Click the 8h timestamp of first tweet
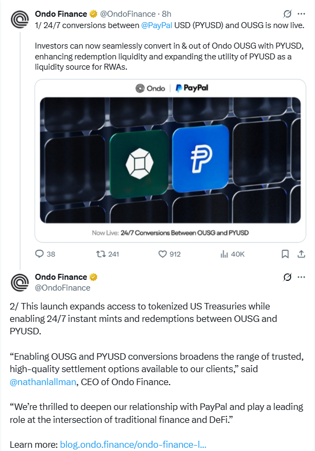This screenshot has height=451, width=315. coord(166,14)
